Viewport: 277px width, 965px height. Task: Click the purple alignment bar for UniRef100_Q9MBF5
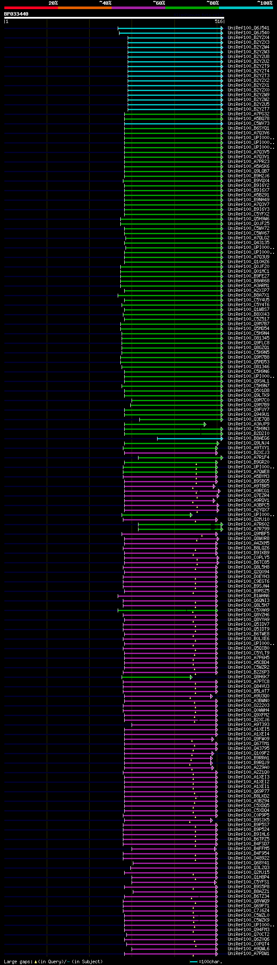point(170,534)
